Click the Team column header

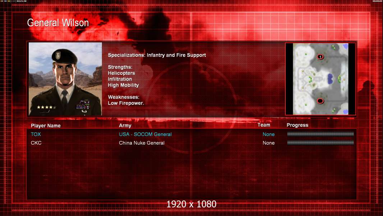pos(264,125)
